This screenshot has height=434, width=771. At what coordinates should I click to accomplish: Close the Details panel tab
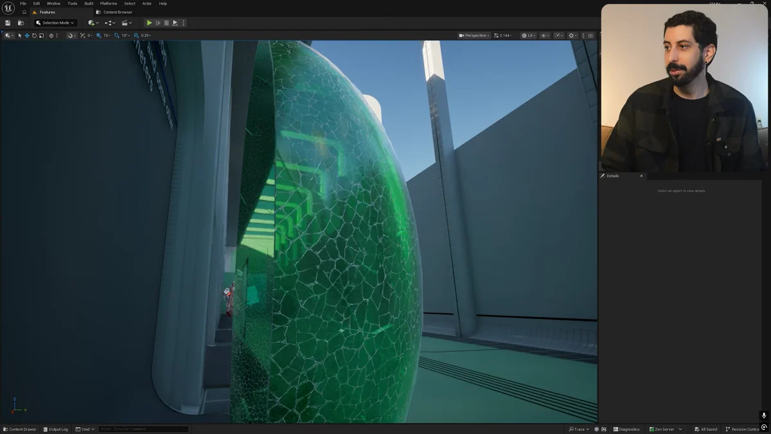click(641, 176)
